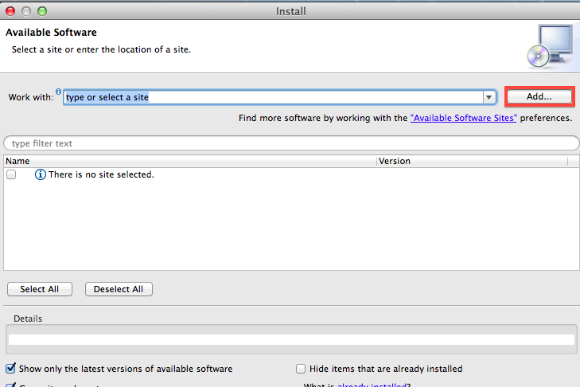Tick the checkbox beside no site selected

pos(11,174)
